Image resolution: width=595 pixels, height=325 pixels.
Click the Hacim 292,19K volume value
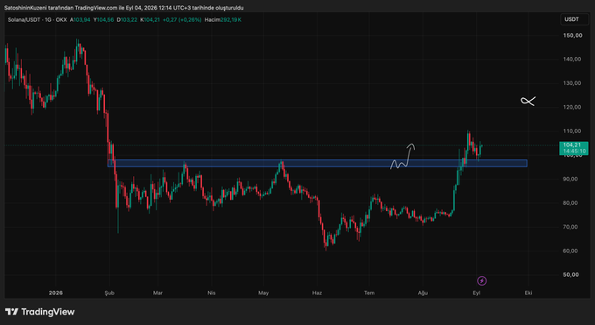(x=223, y=20)
